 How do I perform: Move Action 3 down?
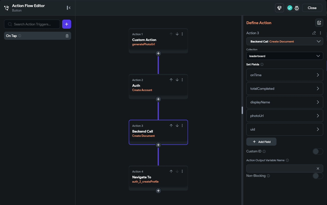[x=177, y=126]
